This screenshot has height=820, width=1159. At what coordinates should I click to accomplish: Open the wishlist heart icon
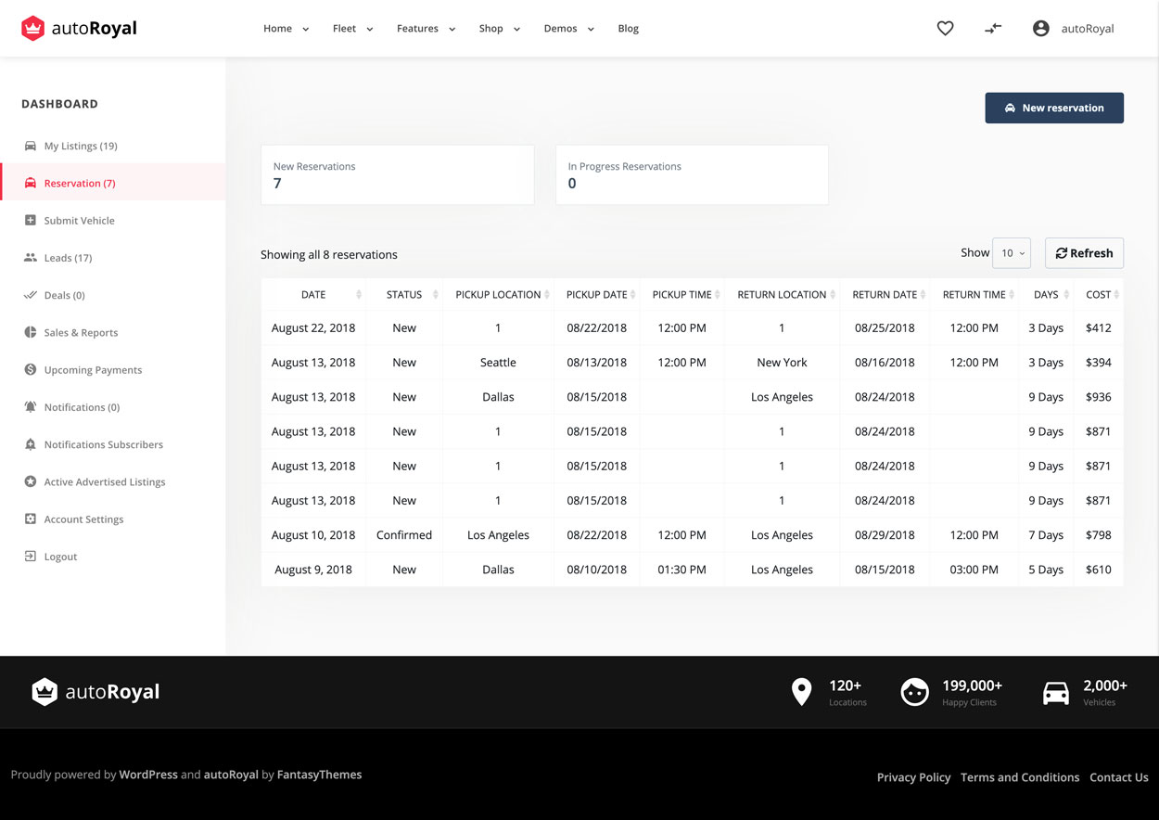(x=945, y=29)
